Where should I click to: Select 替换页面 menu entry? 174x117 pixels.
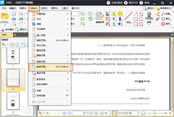pyautogui.click(x=50, y=50)
